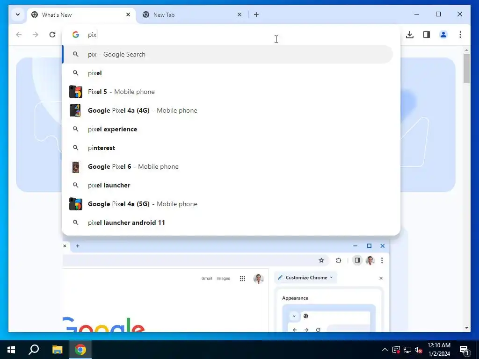Open the tab search dropdown arrow
Viewport: 479px width, 359px height.
[x=18, y=14]
